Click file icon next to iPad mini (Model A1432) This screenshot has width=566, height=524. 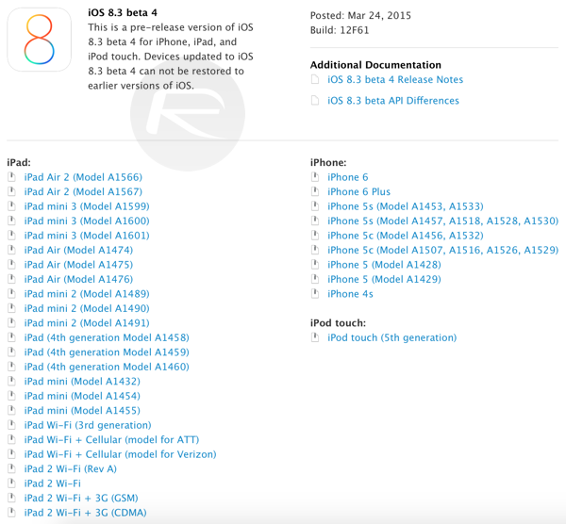(12, 381)
